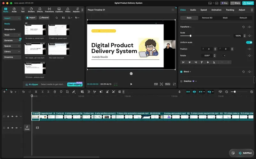Delete left of the playhead
The height and width of the screenshot is (159, 256).
(x=42, y=92)
